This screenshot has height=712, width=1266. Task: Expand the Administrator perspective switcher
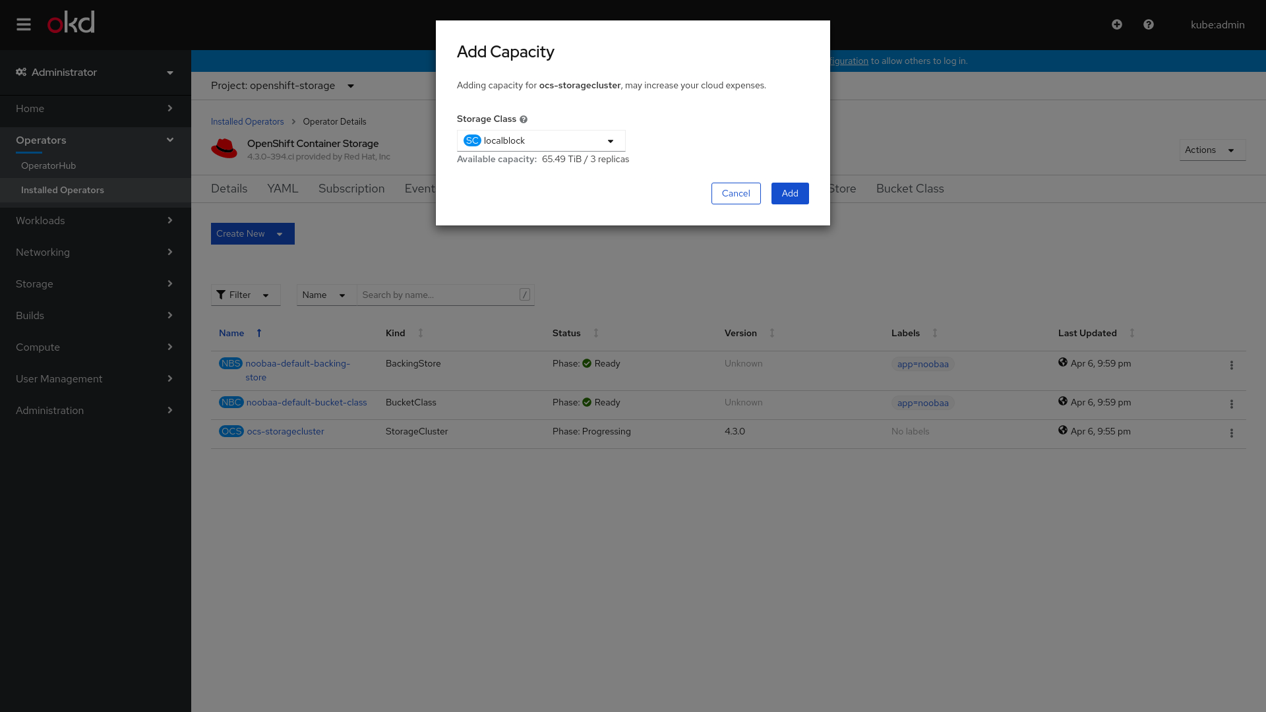point(95,73)
